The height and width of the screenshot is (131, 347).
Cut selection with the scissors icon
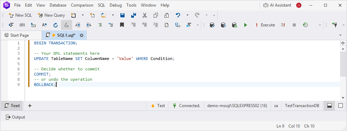144,15
